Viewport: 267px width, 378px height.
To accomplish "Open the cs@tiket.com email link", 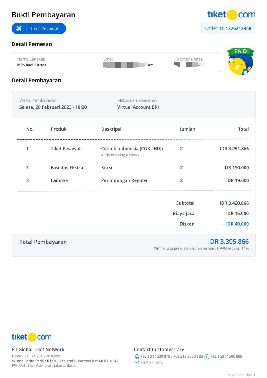I will click(x=152, y=363).
